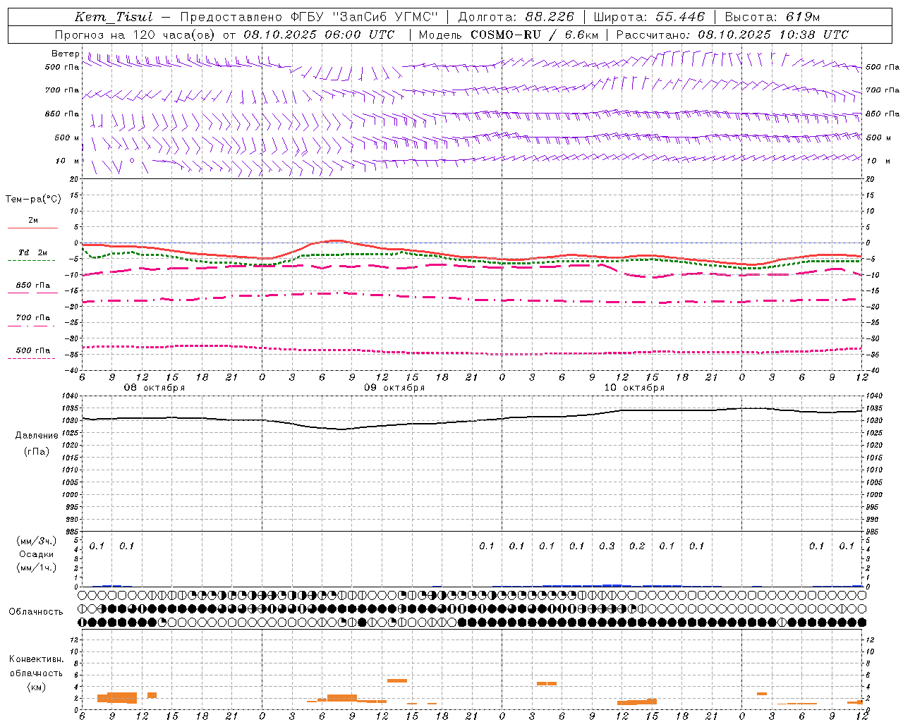The image size is (903, 722).
Task: Click the 0.3 precipitation value
Action: click(x=607, y=546)
